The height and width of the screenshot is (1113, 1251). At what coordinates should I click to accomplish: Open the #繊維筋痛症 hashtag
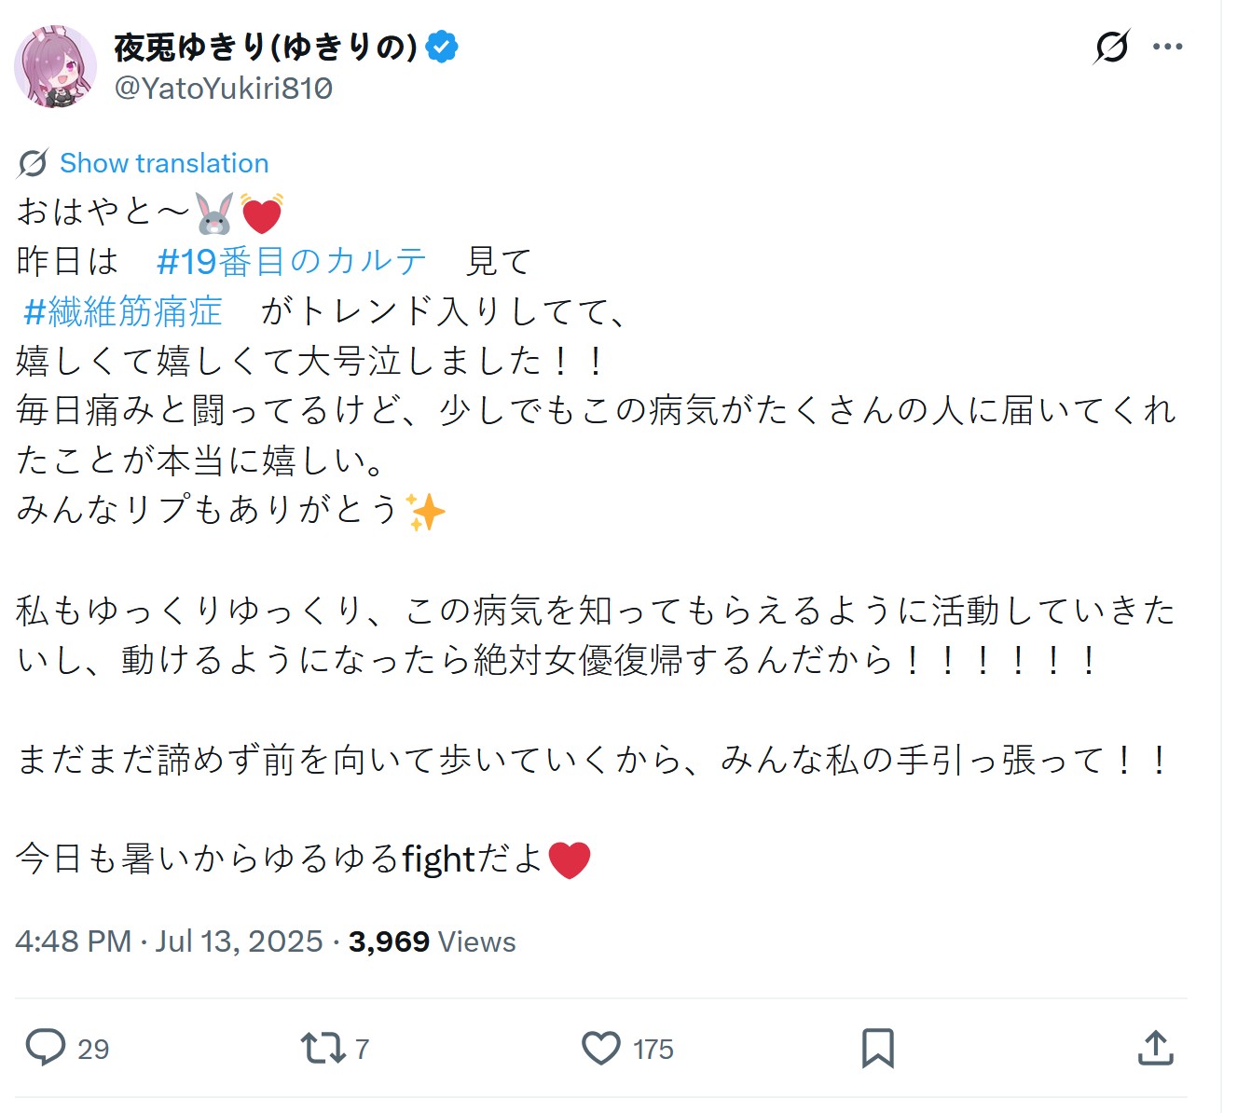(x=123, y=311)
